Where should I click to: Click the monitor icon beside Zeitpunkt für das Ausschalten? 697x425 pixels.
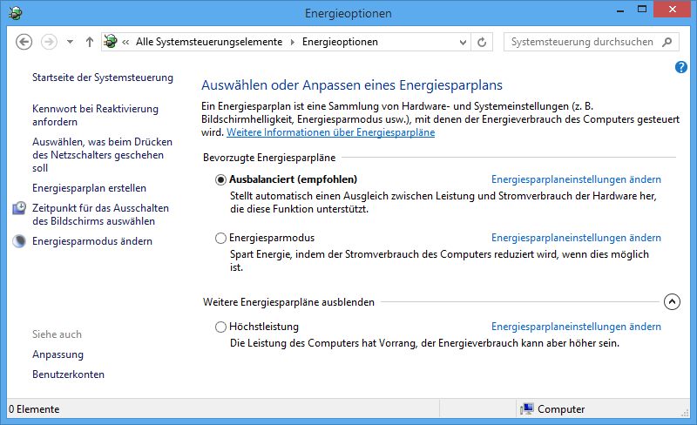click(19, 209)
